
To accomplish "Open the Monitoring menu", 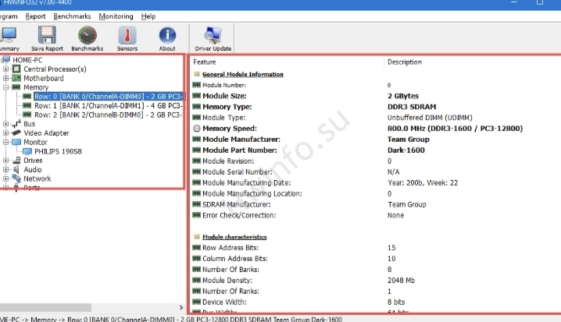I will tap(116, 16).
